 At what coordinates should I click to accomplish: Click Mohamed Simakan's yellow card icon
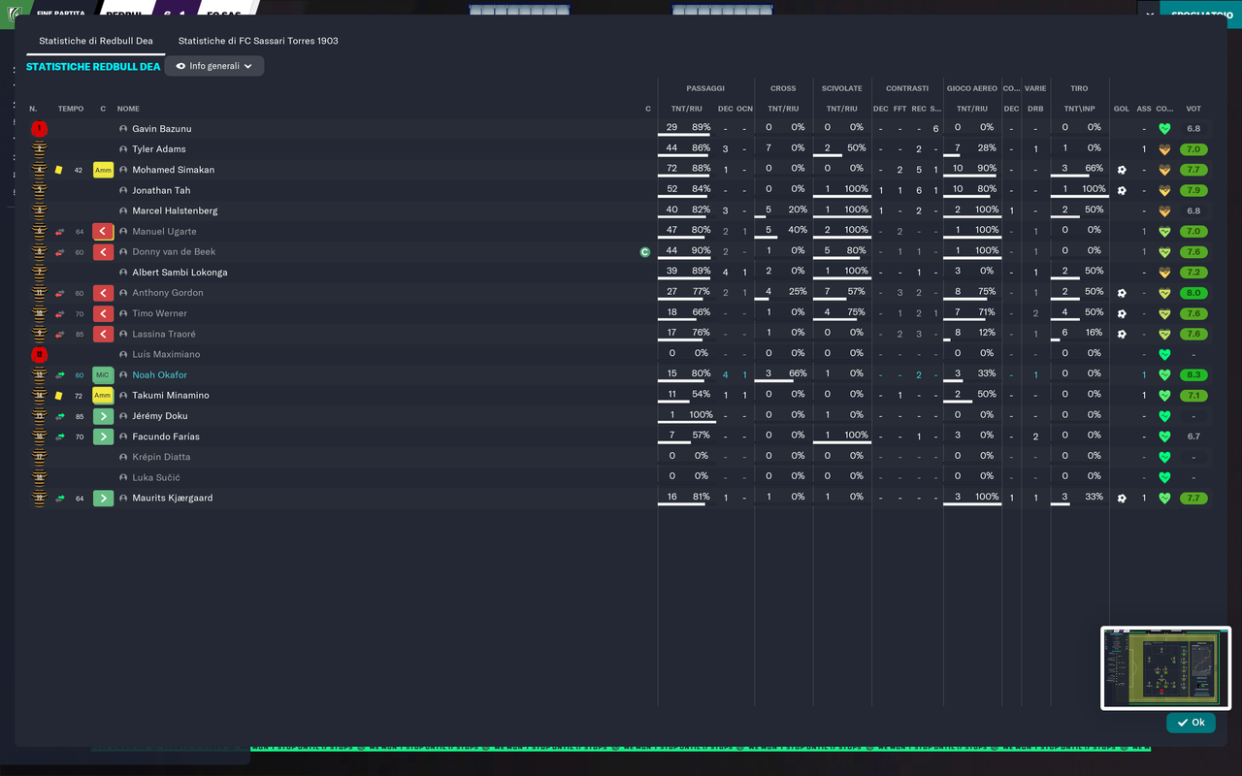pos(59,170)
